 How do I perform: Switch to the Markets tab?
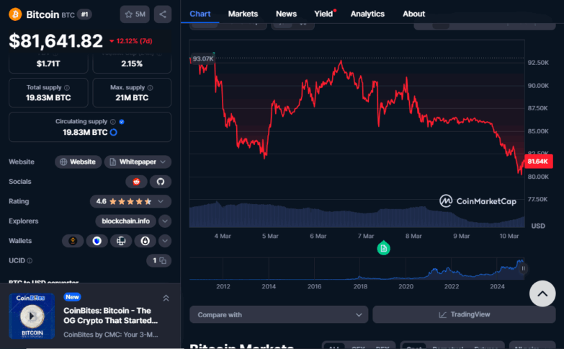click(x=243, y=14)
